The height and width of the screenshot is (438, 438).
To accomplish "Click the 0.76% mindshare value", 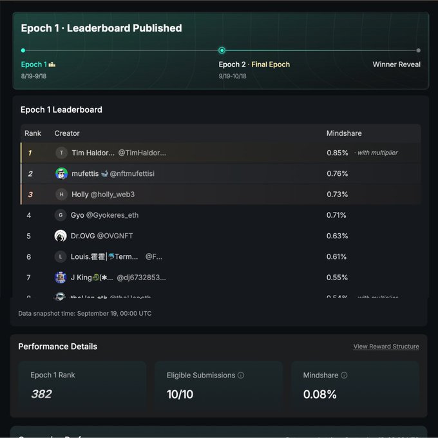I will (x=338, y=173).
